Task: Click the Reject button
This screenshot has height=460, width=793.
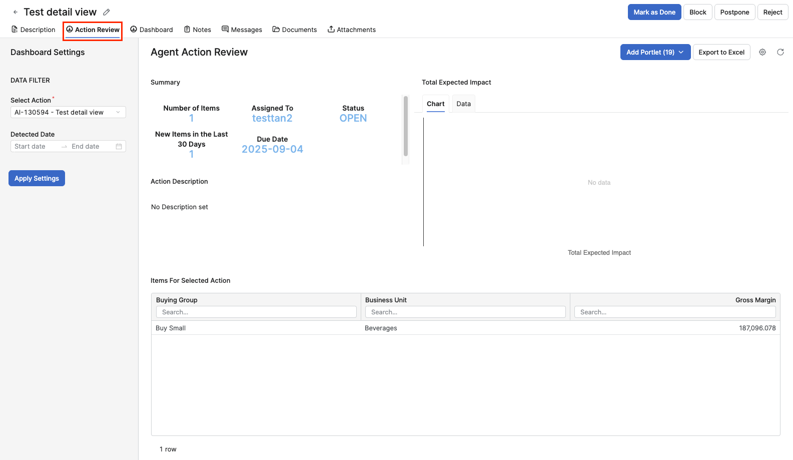Action: coord(773,12)
